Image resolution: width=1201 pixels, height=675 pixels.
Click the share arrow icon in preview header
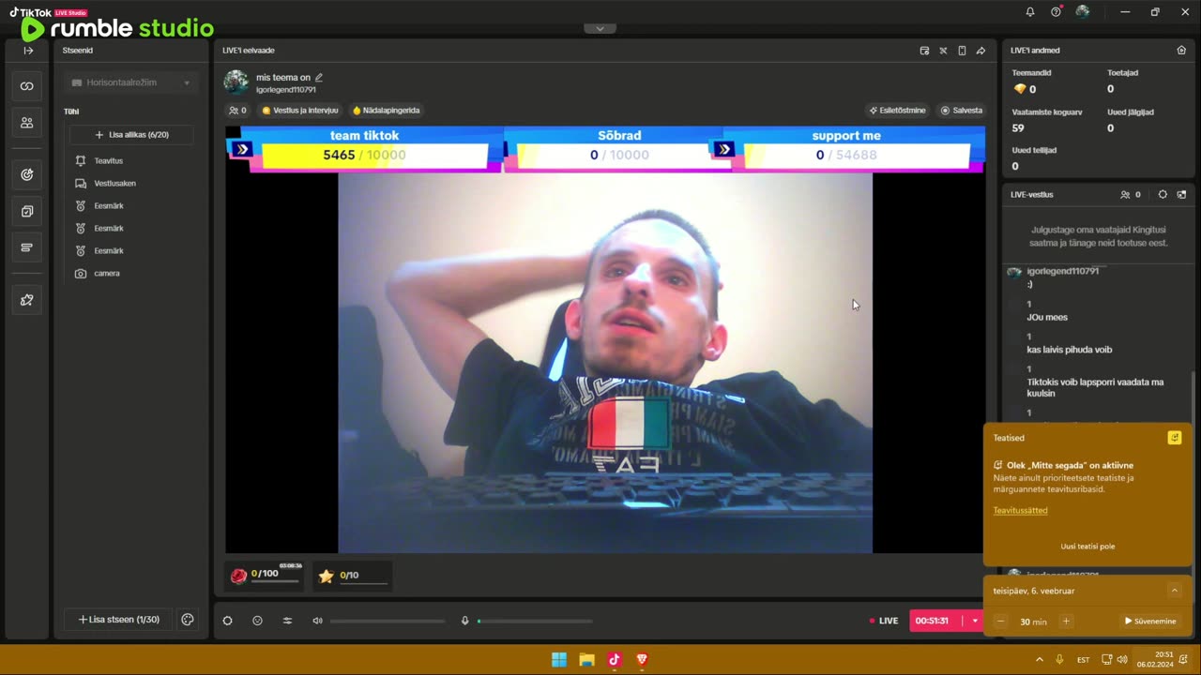point(981,51)
